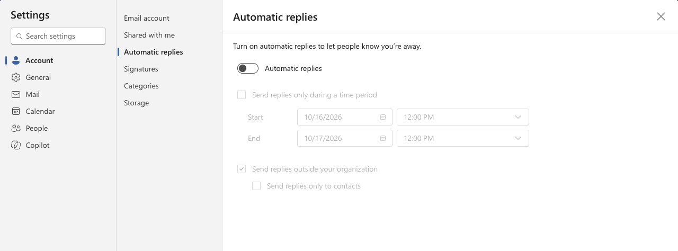Check Send replies only to contacts
678x251 pixels.
click(x=256, y=186)
